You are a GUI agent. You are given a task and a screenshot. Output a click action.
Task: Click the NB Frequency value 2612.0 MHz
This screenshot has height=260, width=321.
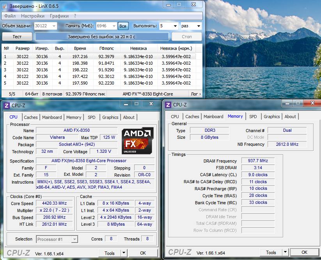point(287,144)
